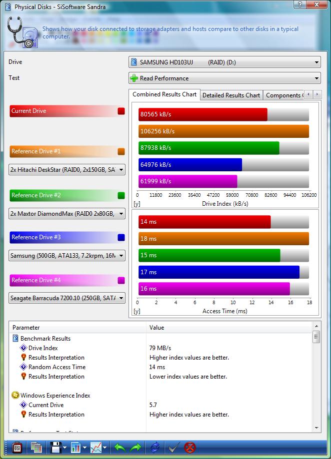Go back with the left green arrow
The image size is (331, 459).
(x=120, y=448)
